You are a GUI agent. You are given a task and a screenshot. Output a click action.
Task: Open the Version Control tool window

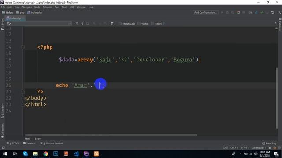52,144
